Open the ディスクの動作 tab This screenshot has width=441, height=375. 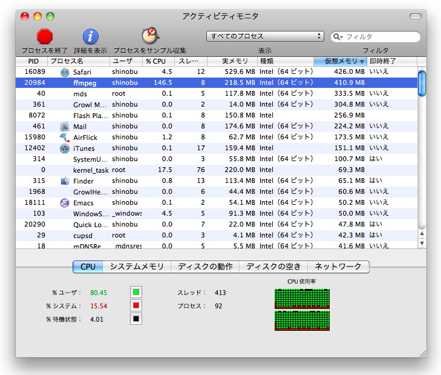coord(205,267)
